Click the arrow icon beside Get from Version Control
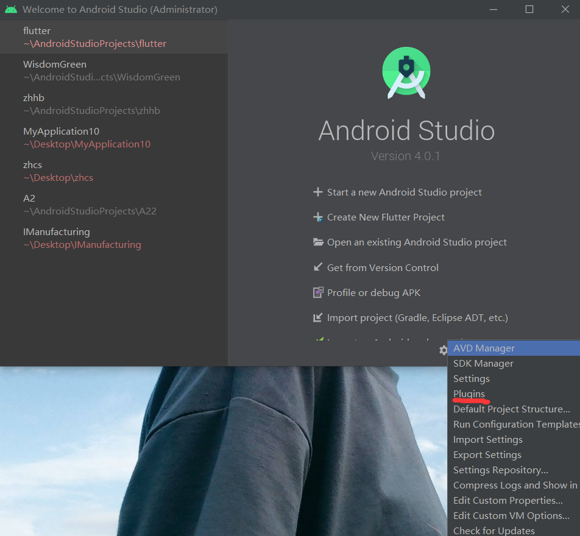The image size is (580, 536). coord(318,267)
